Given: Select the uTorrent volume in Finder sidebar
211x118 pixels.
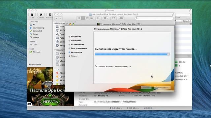Looking at the screenshot, I should coord(60,61).
